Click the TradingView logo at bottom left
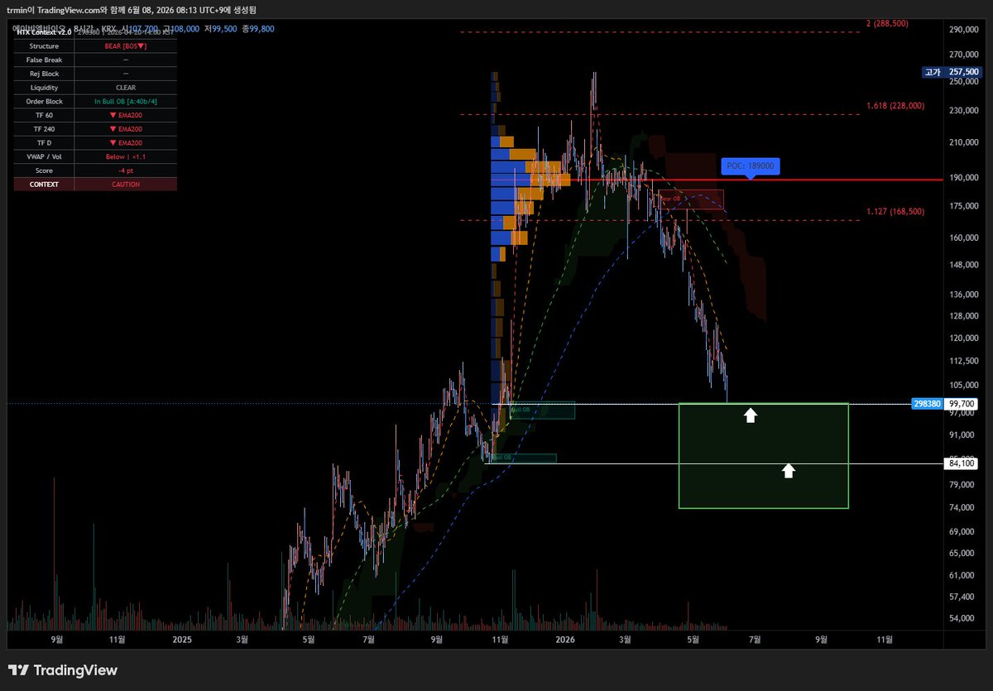993x691 pixels. point(63,670)
